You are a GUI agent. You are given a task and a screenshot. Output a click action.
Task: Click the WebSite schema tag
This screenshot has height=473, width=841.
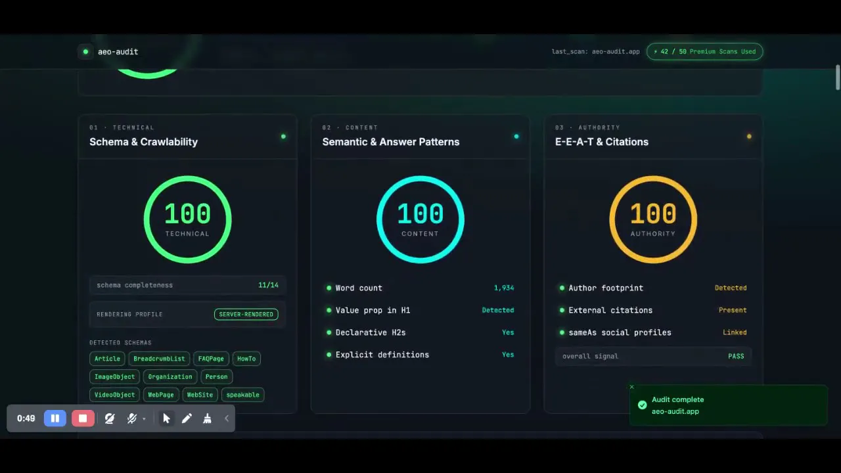[200, 395]
